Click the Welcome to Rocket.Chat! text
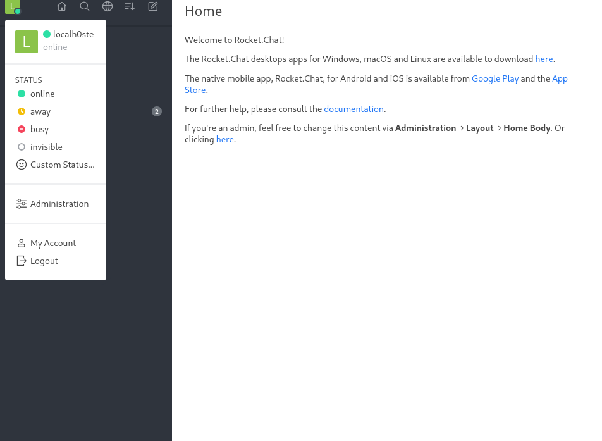The image size is (602, 441). tap(234, 40)
